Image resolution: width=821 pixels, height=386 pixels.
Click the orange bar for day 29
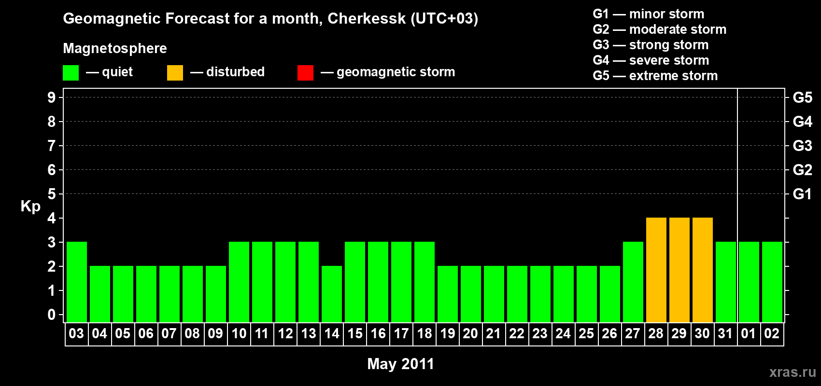pyautogui.click(x=679, y=270)
